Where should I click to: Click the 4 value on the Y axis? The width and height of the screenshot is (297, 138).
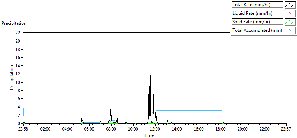click(x=19, y=107)
